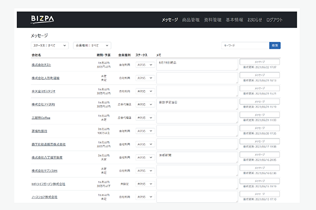Expand the ステータス filter dropdown
This screenshot has height=210, width=316.
50,46
